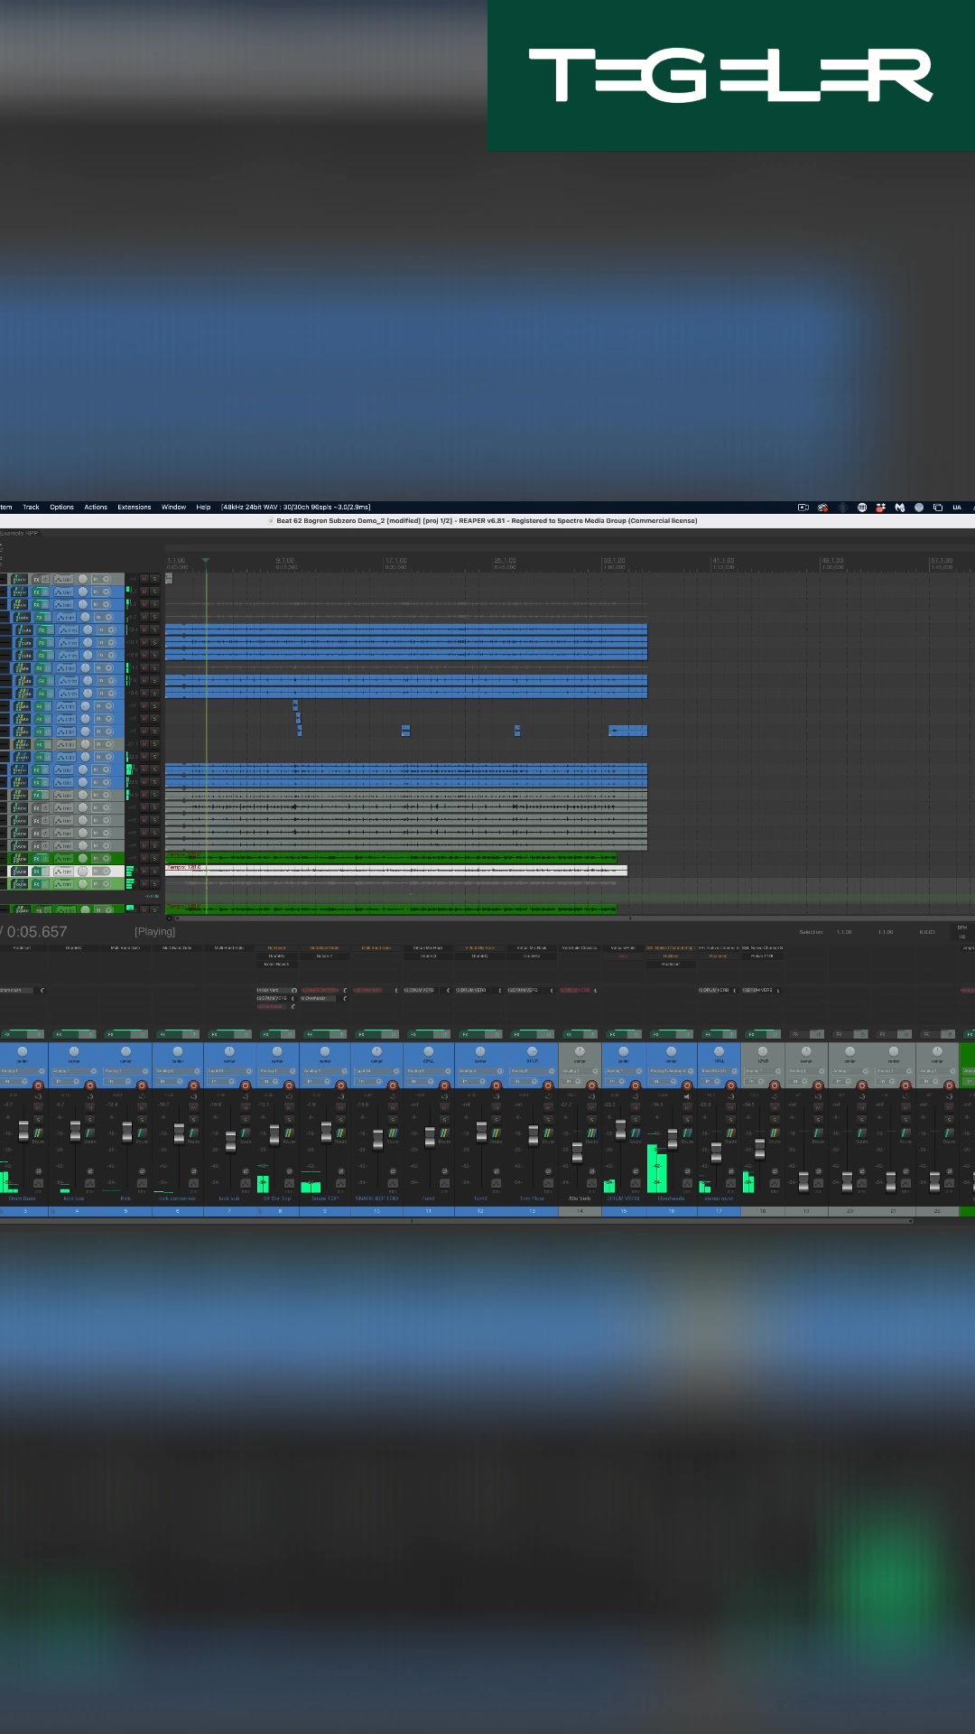
Task: Mute the 80s Verb mixer track
Action: 591,1108
